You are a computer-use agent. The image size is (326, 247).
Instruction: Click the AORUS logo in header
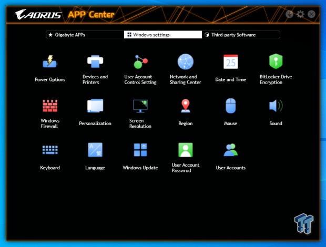[x=38, y=15]
